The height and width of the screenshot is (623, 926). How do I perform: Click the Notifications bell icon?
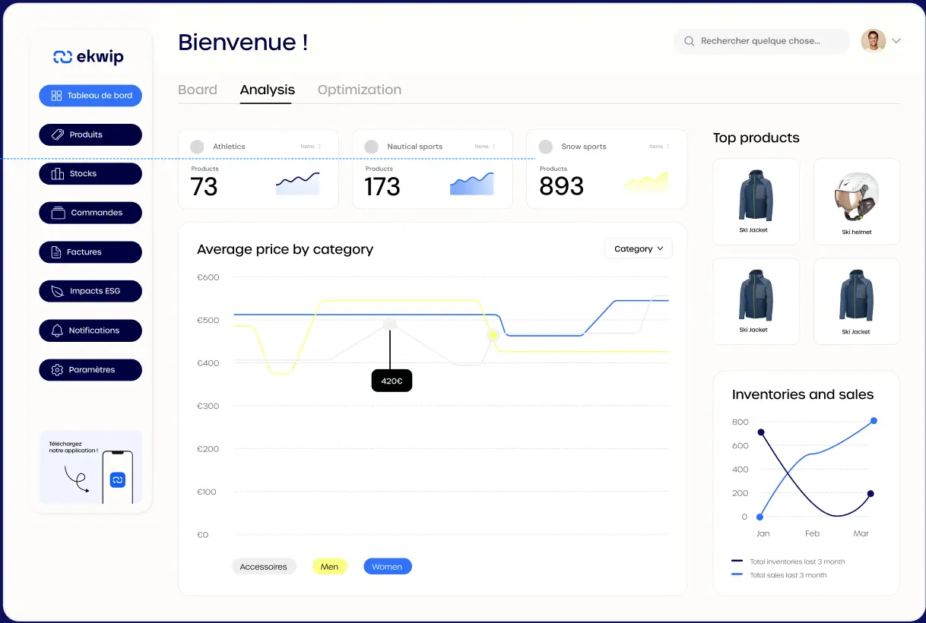(57, 330)
